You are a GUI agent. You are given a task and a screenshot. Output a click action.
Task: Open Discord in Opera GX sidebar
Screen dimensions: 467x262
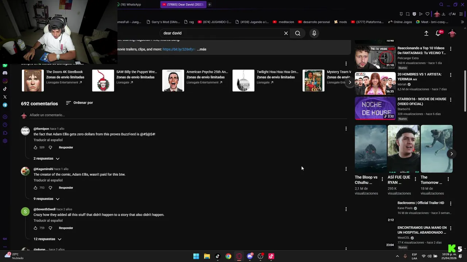pyautogui.click(x=5, y=73)
